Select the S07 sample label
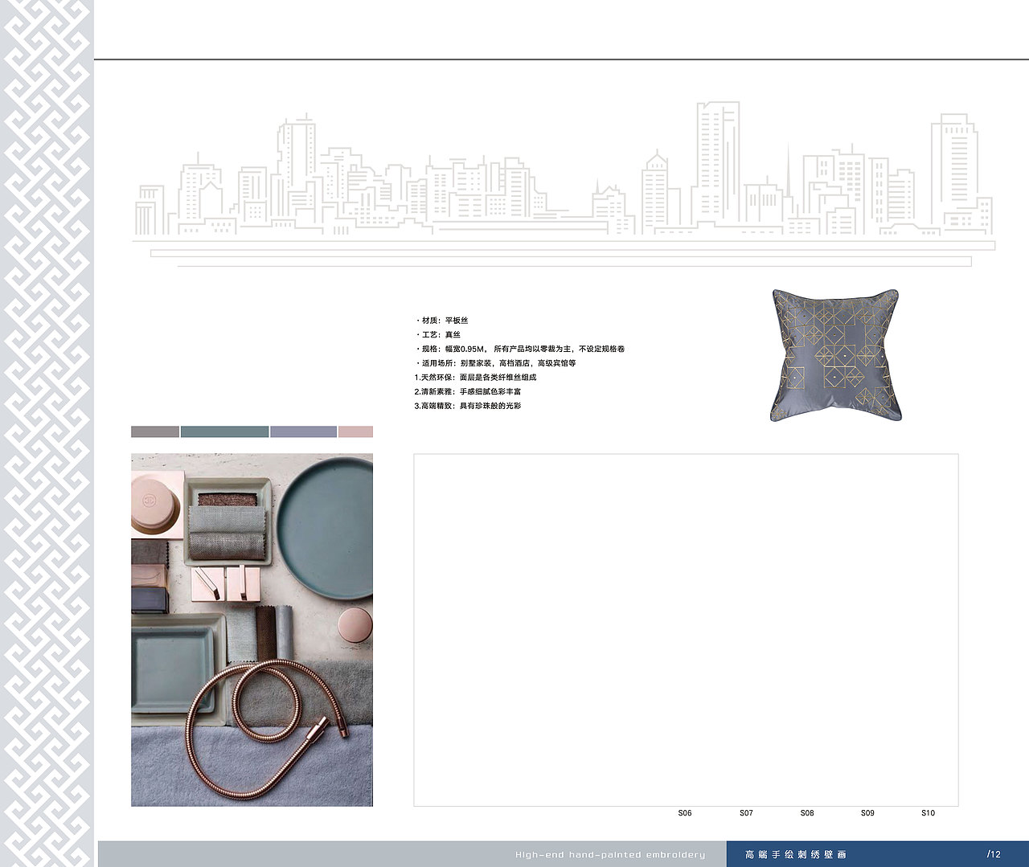This screenshot has height=867, width=1029. point(746,813)
